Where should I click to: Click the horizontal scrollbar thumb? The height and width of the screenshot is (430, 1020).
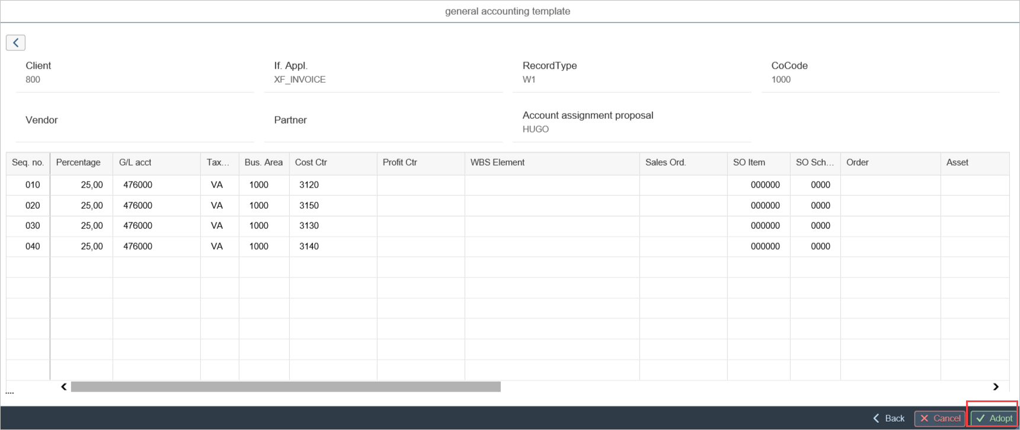tap(285, 387)
